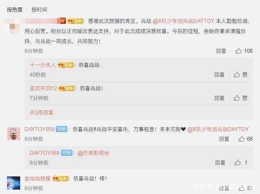This screenshot has height=194, width=260.
Task: Open @X玖少年团肖战DAYTOY mention in first comment
Action: tap(184, 21)
